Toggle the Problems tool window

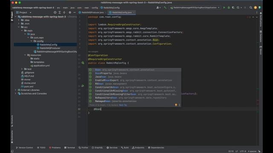[x=55, y=147]
